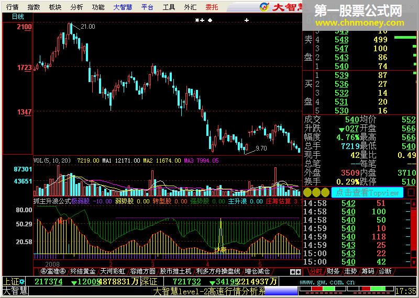Click the 深证 index value 721732
This screenshot has width=419, height=298.
point(187,282)
